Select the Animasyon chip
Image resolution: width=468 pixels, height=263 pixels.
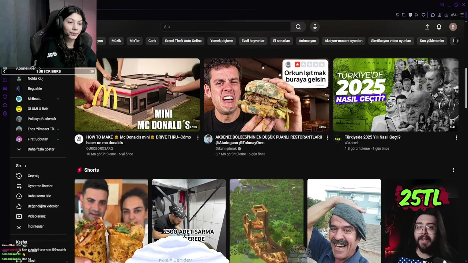[x=307, y=41]
